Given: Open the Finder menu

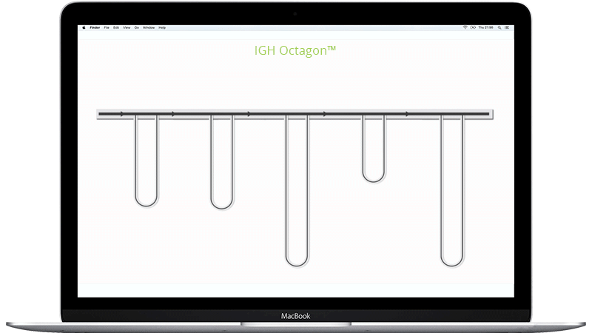Looking at the screenshot, I should (x=95, y=27).
